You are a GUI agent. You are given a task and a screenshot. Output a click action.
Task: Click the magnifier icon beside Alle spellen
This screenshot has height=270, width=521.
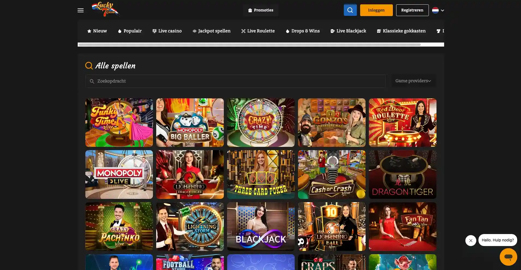pyautogui.click(x=89, y=66)
